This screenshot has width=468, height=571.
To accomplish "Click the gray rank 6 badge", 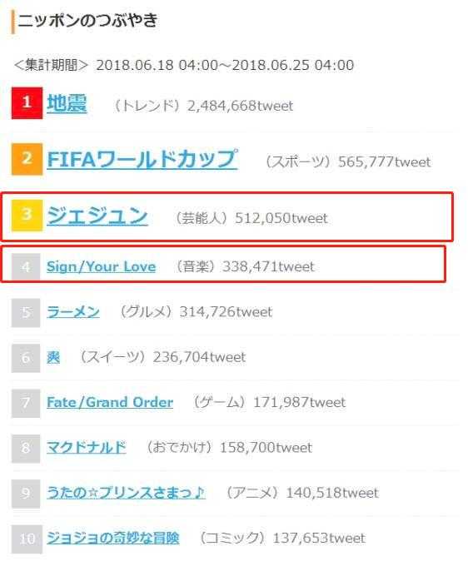I will point(26,358).
